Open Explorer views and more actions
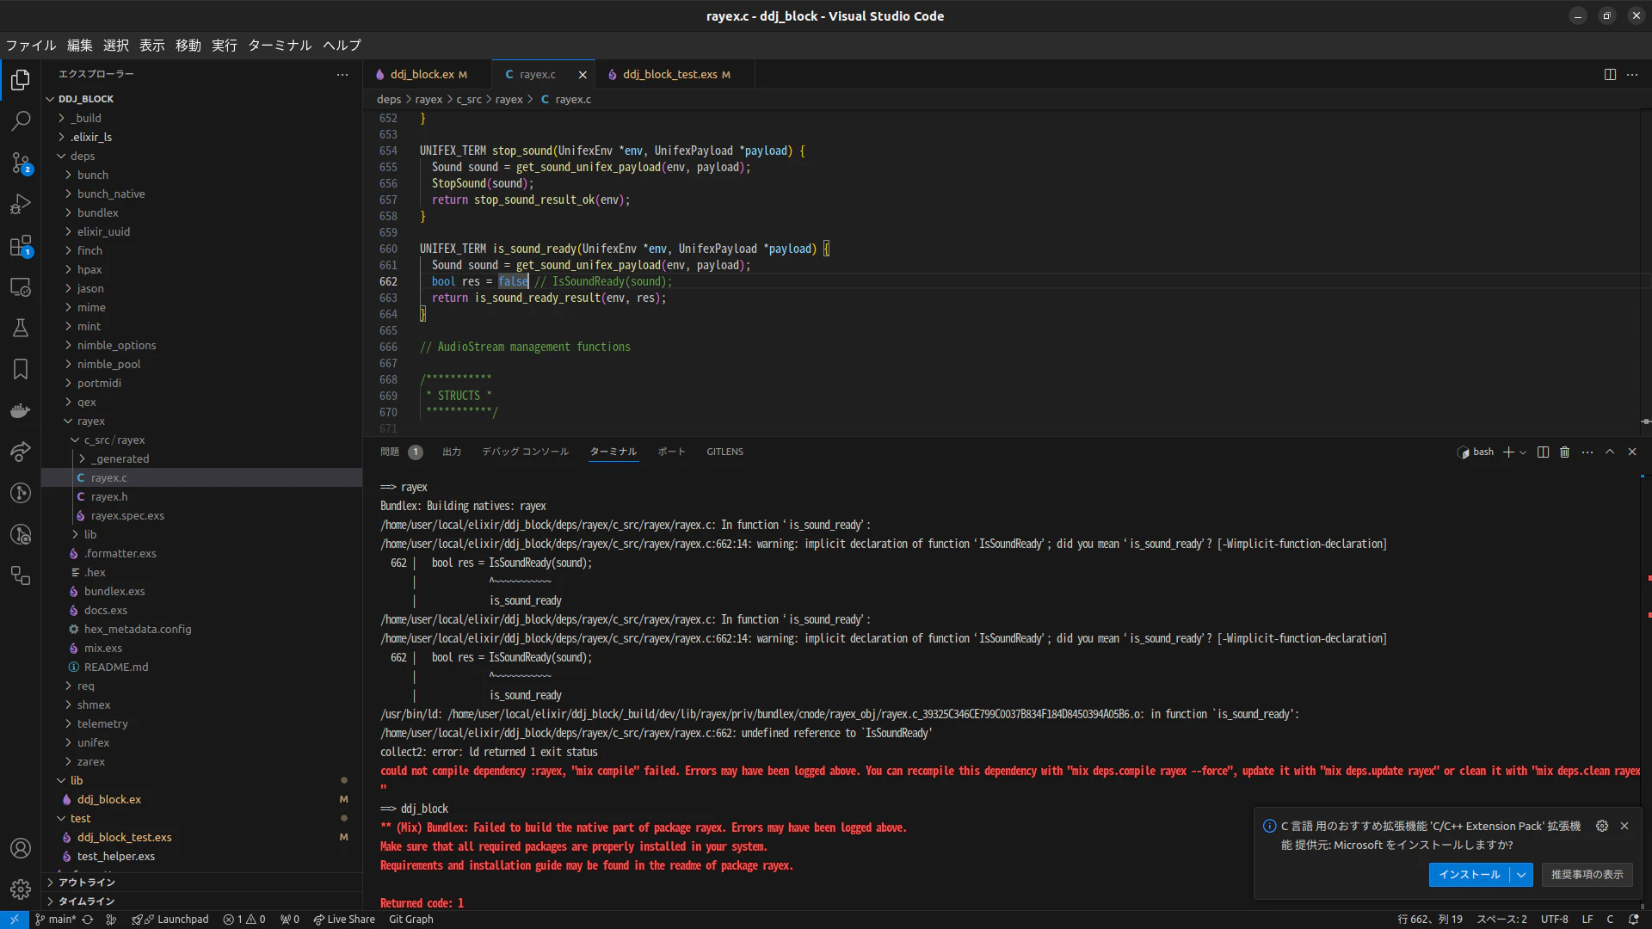 point(342,75)
